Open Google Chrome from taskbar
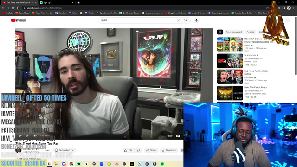 pyautogui.click(x=71, y=164)
